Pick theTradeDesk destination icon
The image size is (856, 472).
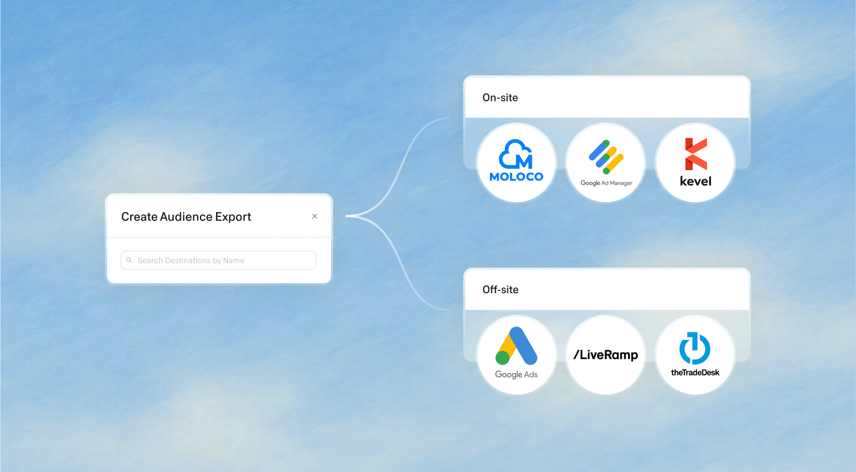(x=695, y=355)
